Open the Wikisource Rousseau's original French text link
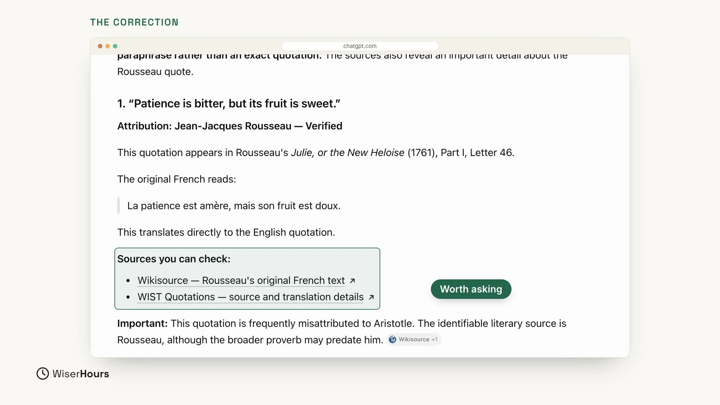The width and height of the screenshot is (720, 405). pyautogui.click(x=241, y=280)
